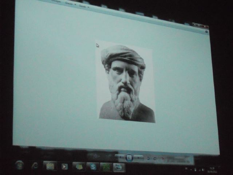Open the zoom magnifier control
The width and height of the screenshot is (233, 175).
(95, 156)
